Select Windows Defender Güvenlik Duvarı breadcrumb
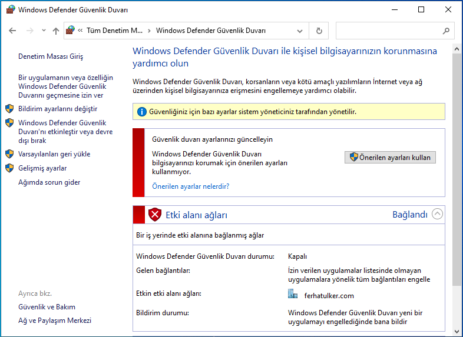This screenshot has width=463, height=337. 211,31
